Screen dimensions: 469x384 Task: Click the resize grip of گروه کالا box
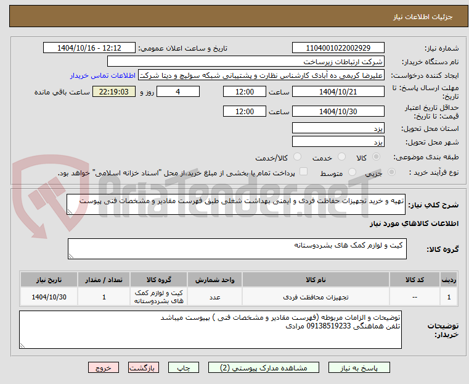[71, 256]
